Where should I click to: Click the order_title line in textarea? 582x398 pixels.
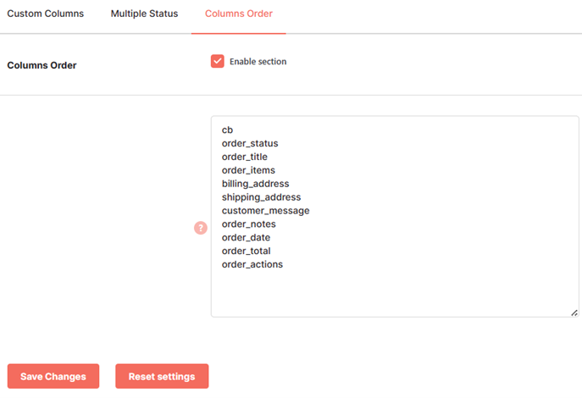[x=244, y=157]
